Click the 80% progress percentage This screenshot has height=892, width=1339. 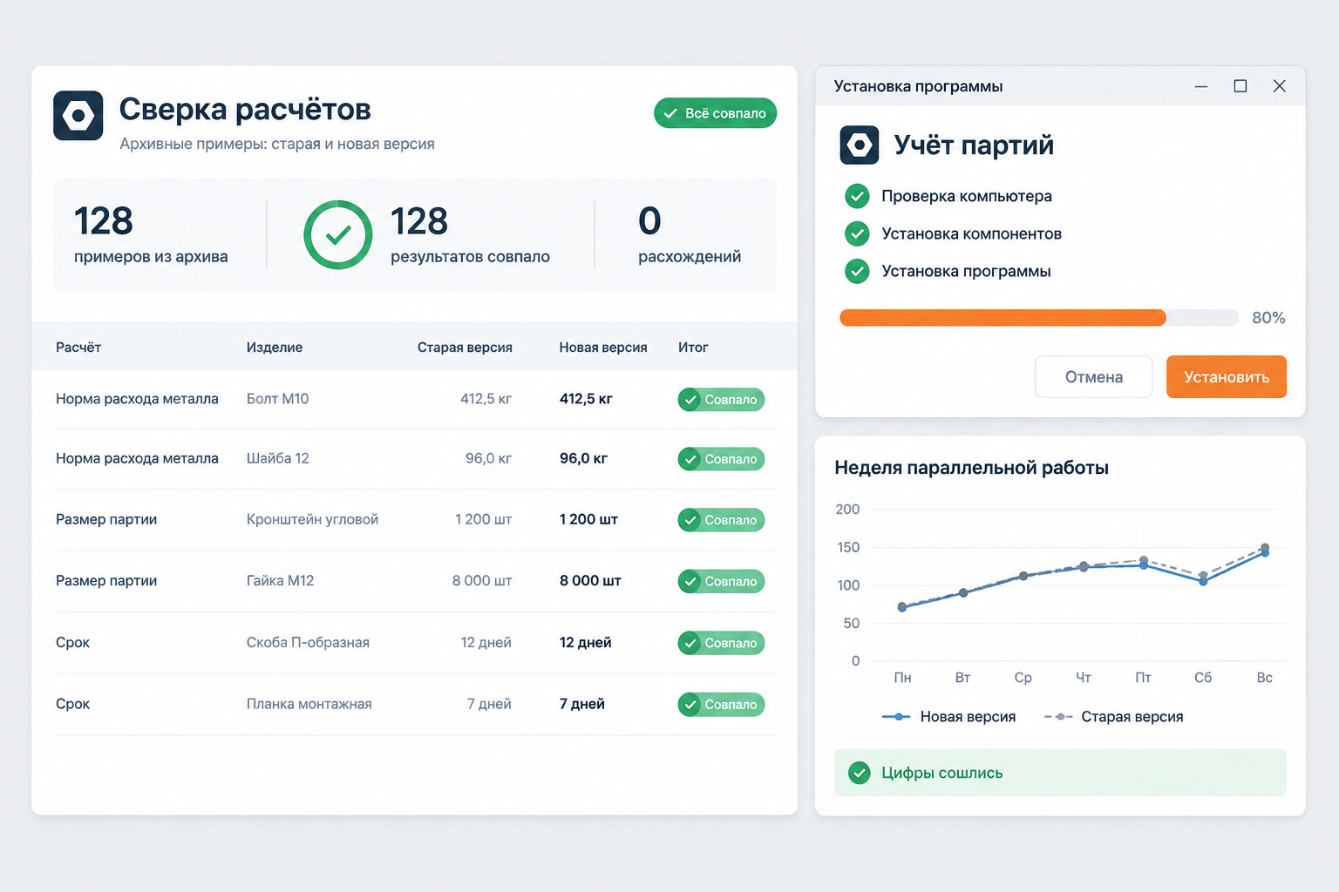tap(1268, 318)
